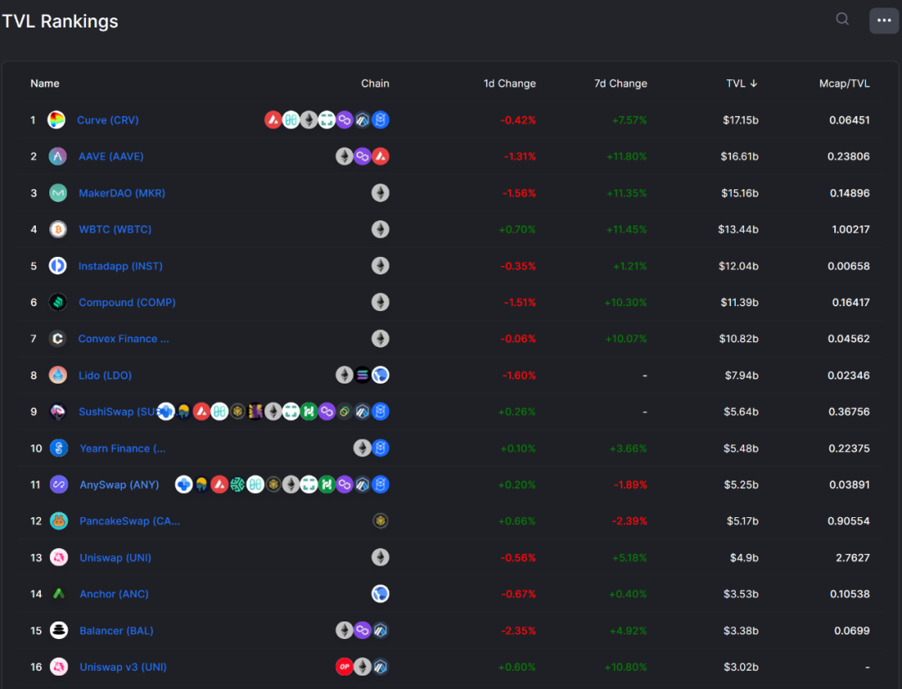Click the Compound logo icon
This screenshot has width=902, height=689.
[58, 302]
